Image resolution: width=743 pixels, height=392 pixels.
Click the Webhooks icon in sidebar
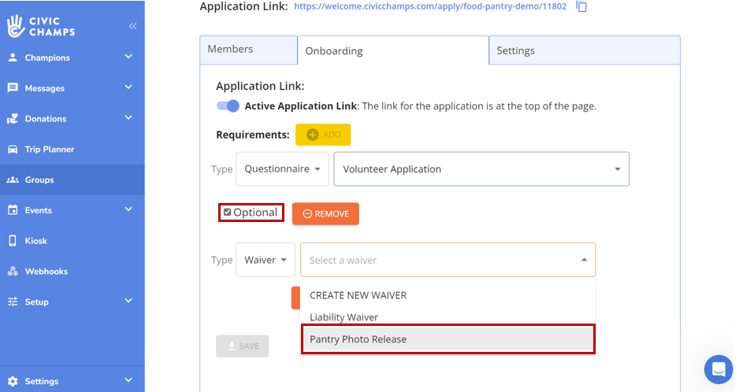click(x=13, y=272)
